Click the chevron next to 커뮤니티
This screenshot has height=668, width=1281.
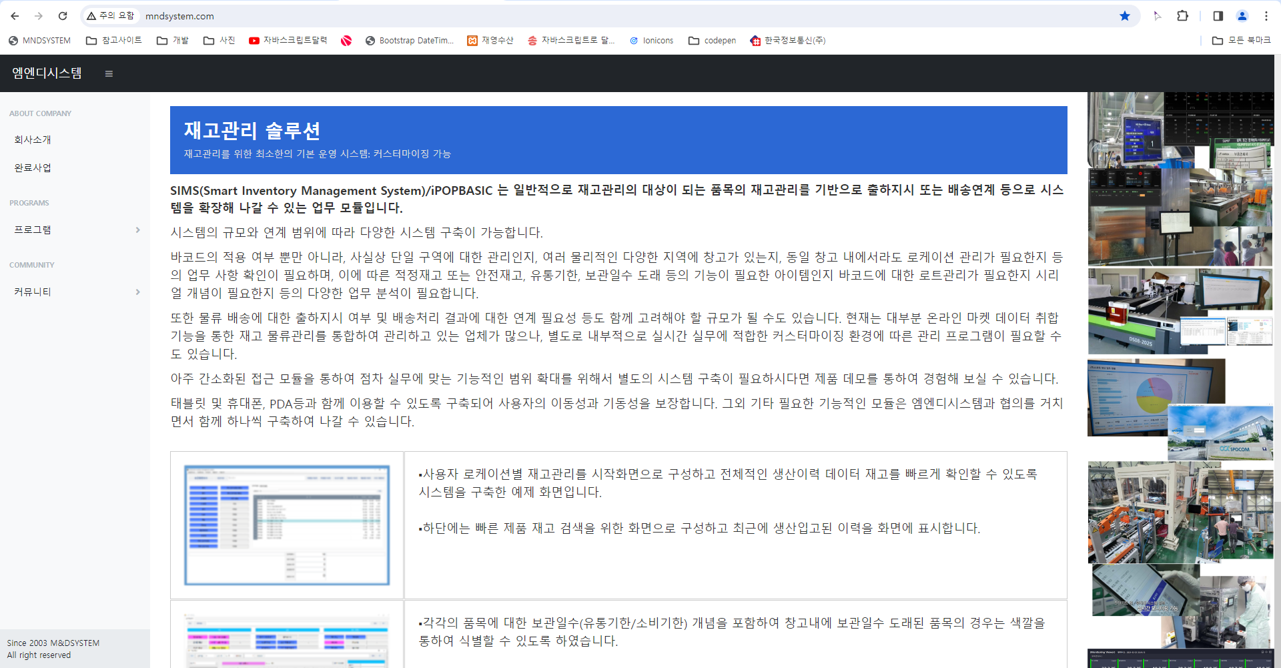coord(138,292)
